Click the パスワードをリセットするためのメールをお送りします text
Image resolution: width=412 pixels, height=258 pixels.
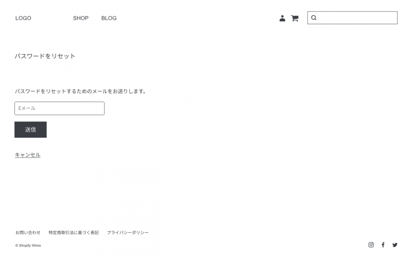pos(80,91)
